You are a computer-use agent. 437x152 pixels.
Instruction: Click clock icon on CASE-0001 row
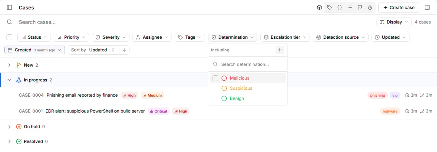pyautogui.click(x=407, y=111)
